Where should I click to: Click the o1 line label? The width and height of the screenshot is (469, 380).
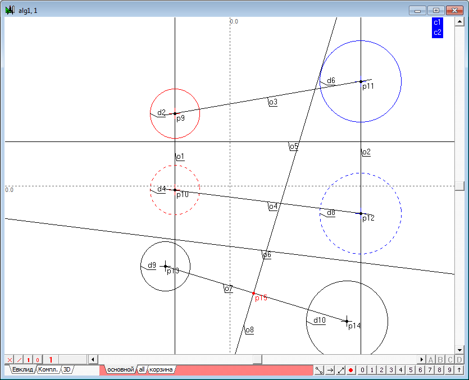pyautogui.click(x=180, y=157)
